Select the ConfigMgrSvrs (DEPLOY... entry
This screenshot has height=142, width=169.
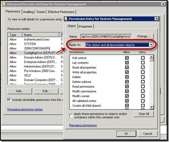pyautogui.click(x=36, y=53)
